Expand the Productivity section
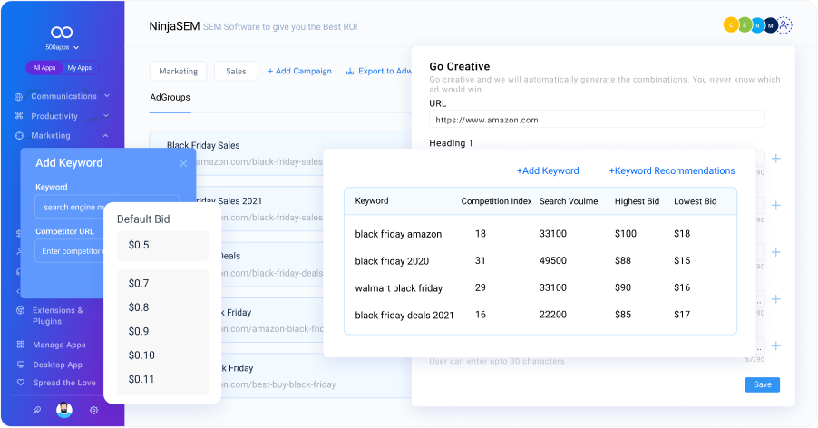The width and height of the screenshot is (818, 428). click(107, 116)
